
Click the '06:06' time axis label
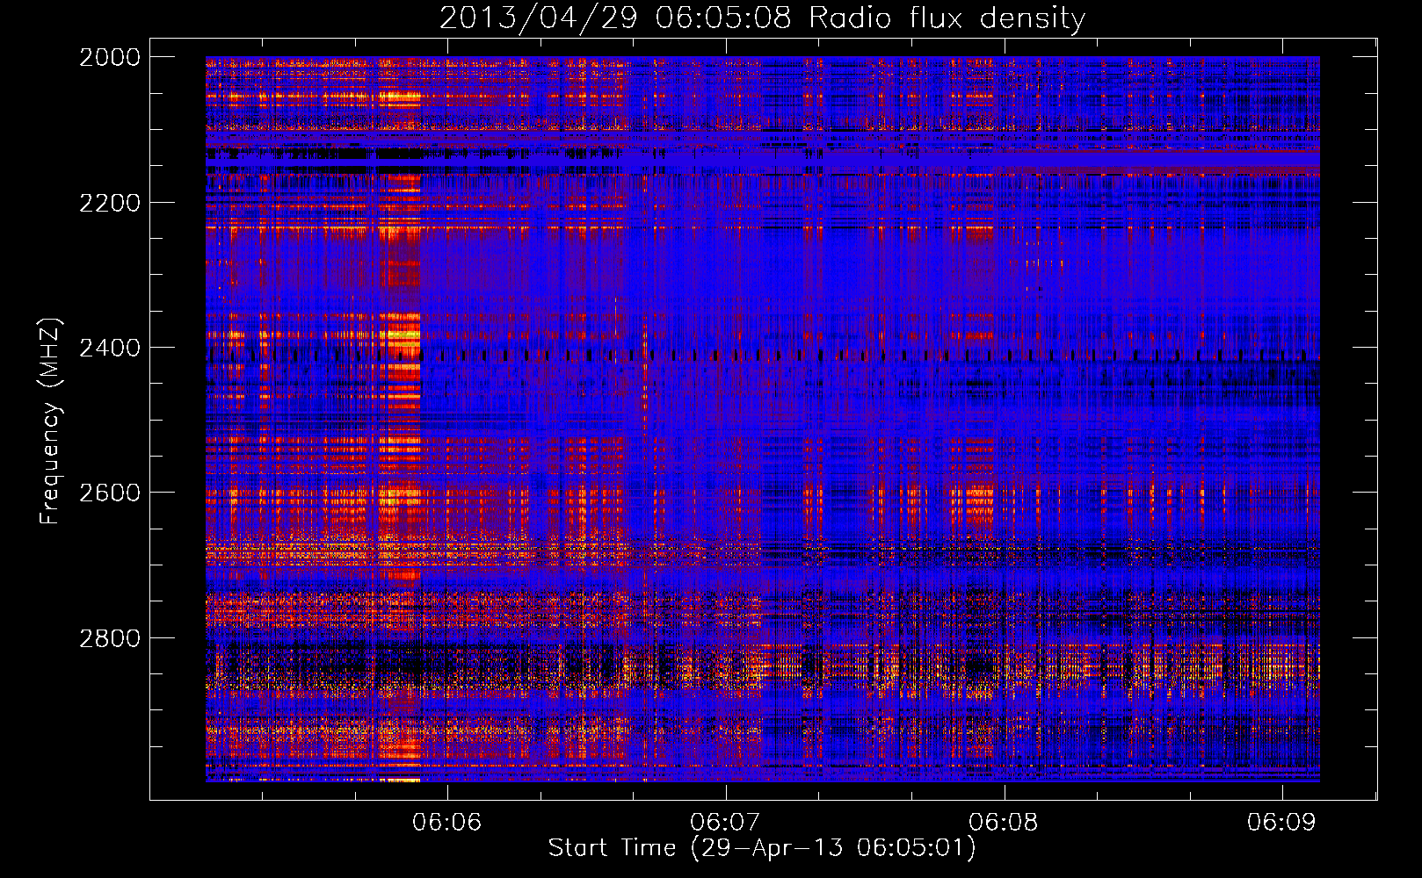pyautogui.click(x=448, y=823)
